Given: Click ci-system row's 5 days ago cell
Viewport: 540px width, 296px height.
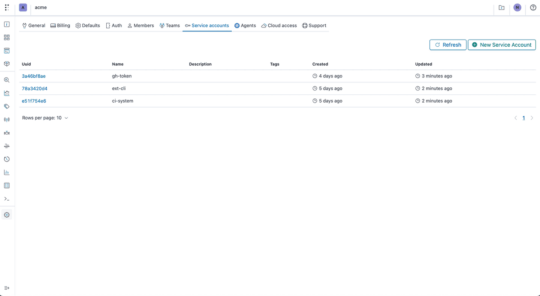Looking at the screenshot, I should point(328,101).
